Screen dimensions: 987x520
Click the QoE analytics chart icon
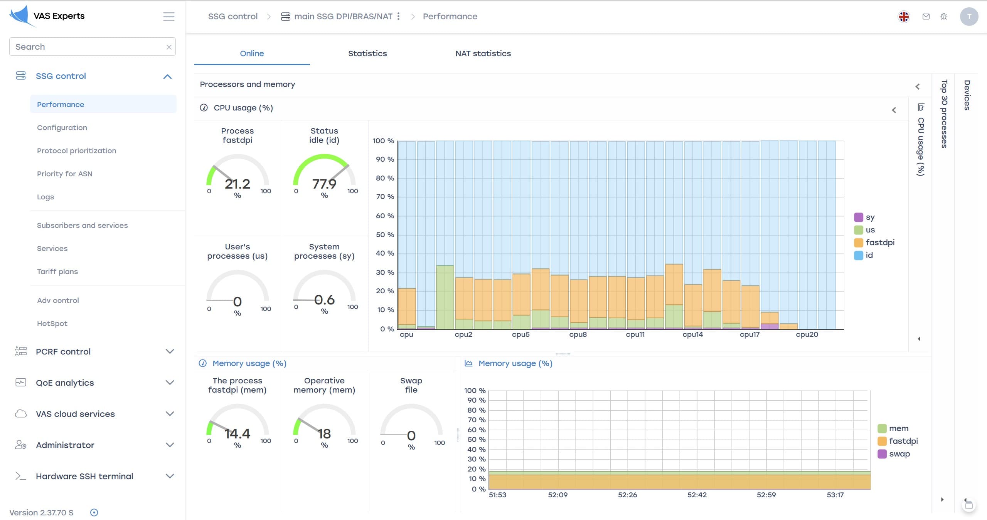pos(21,382)
